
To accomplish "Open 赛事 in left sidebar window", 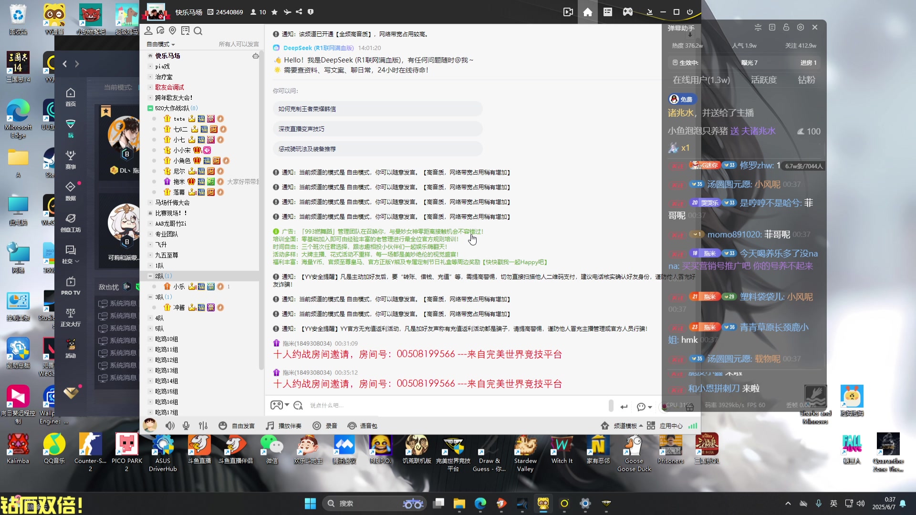I will (71, 160).
